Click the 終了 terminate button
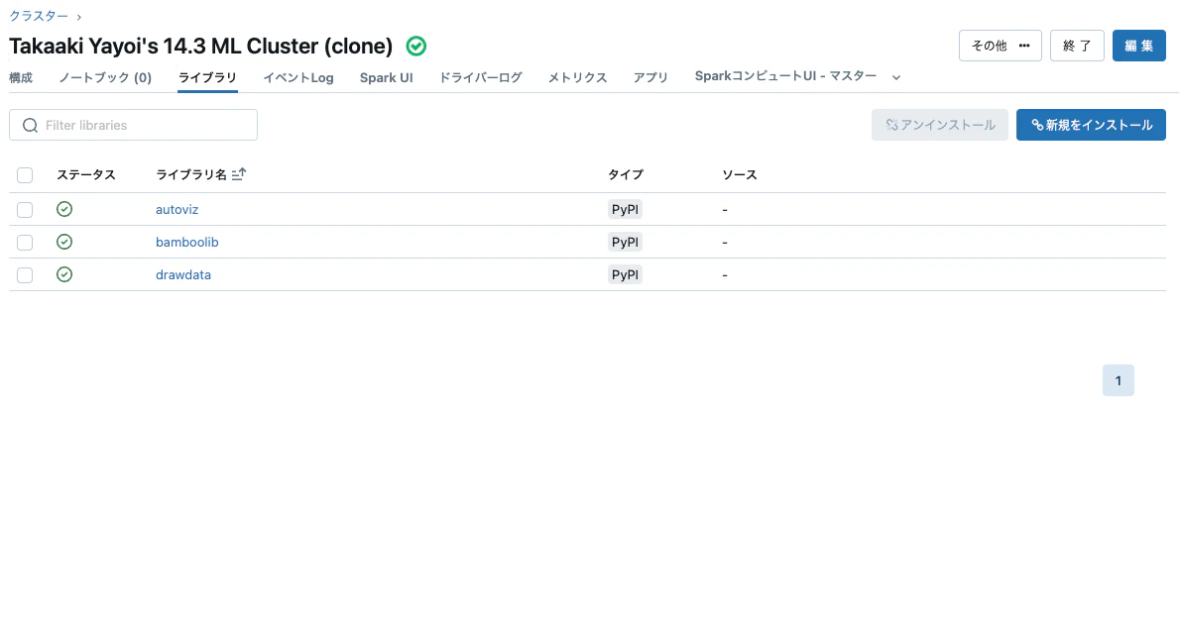This screenshot has width=1179, height=622. [x=1077, y=46]
